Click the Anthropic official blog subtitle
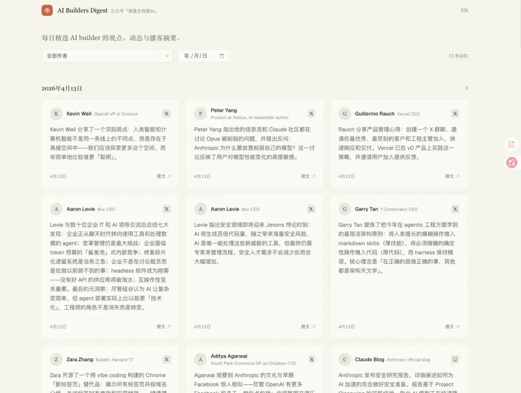Image resolution: width=521 pixels, height=393 pixels. tap(409, 360)
